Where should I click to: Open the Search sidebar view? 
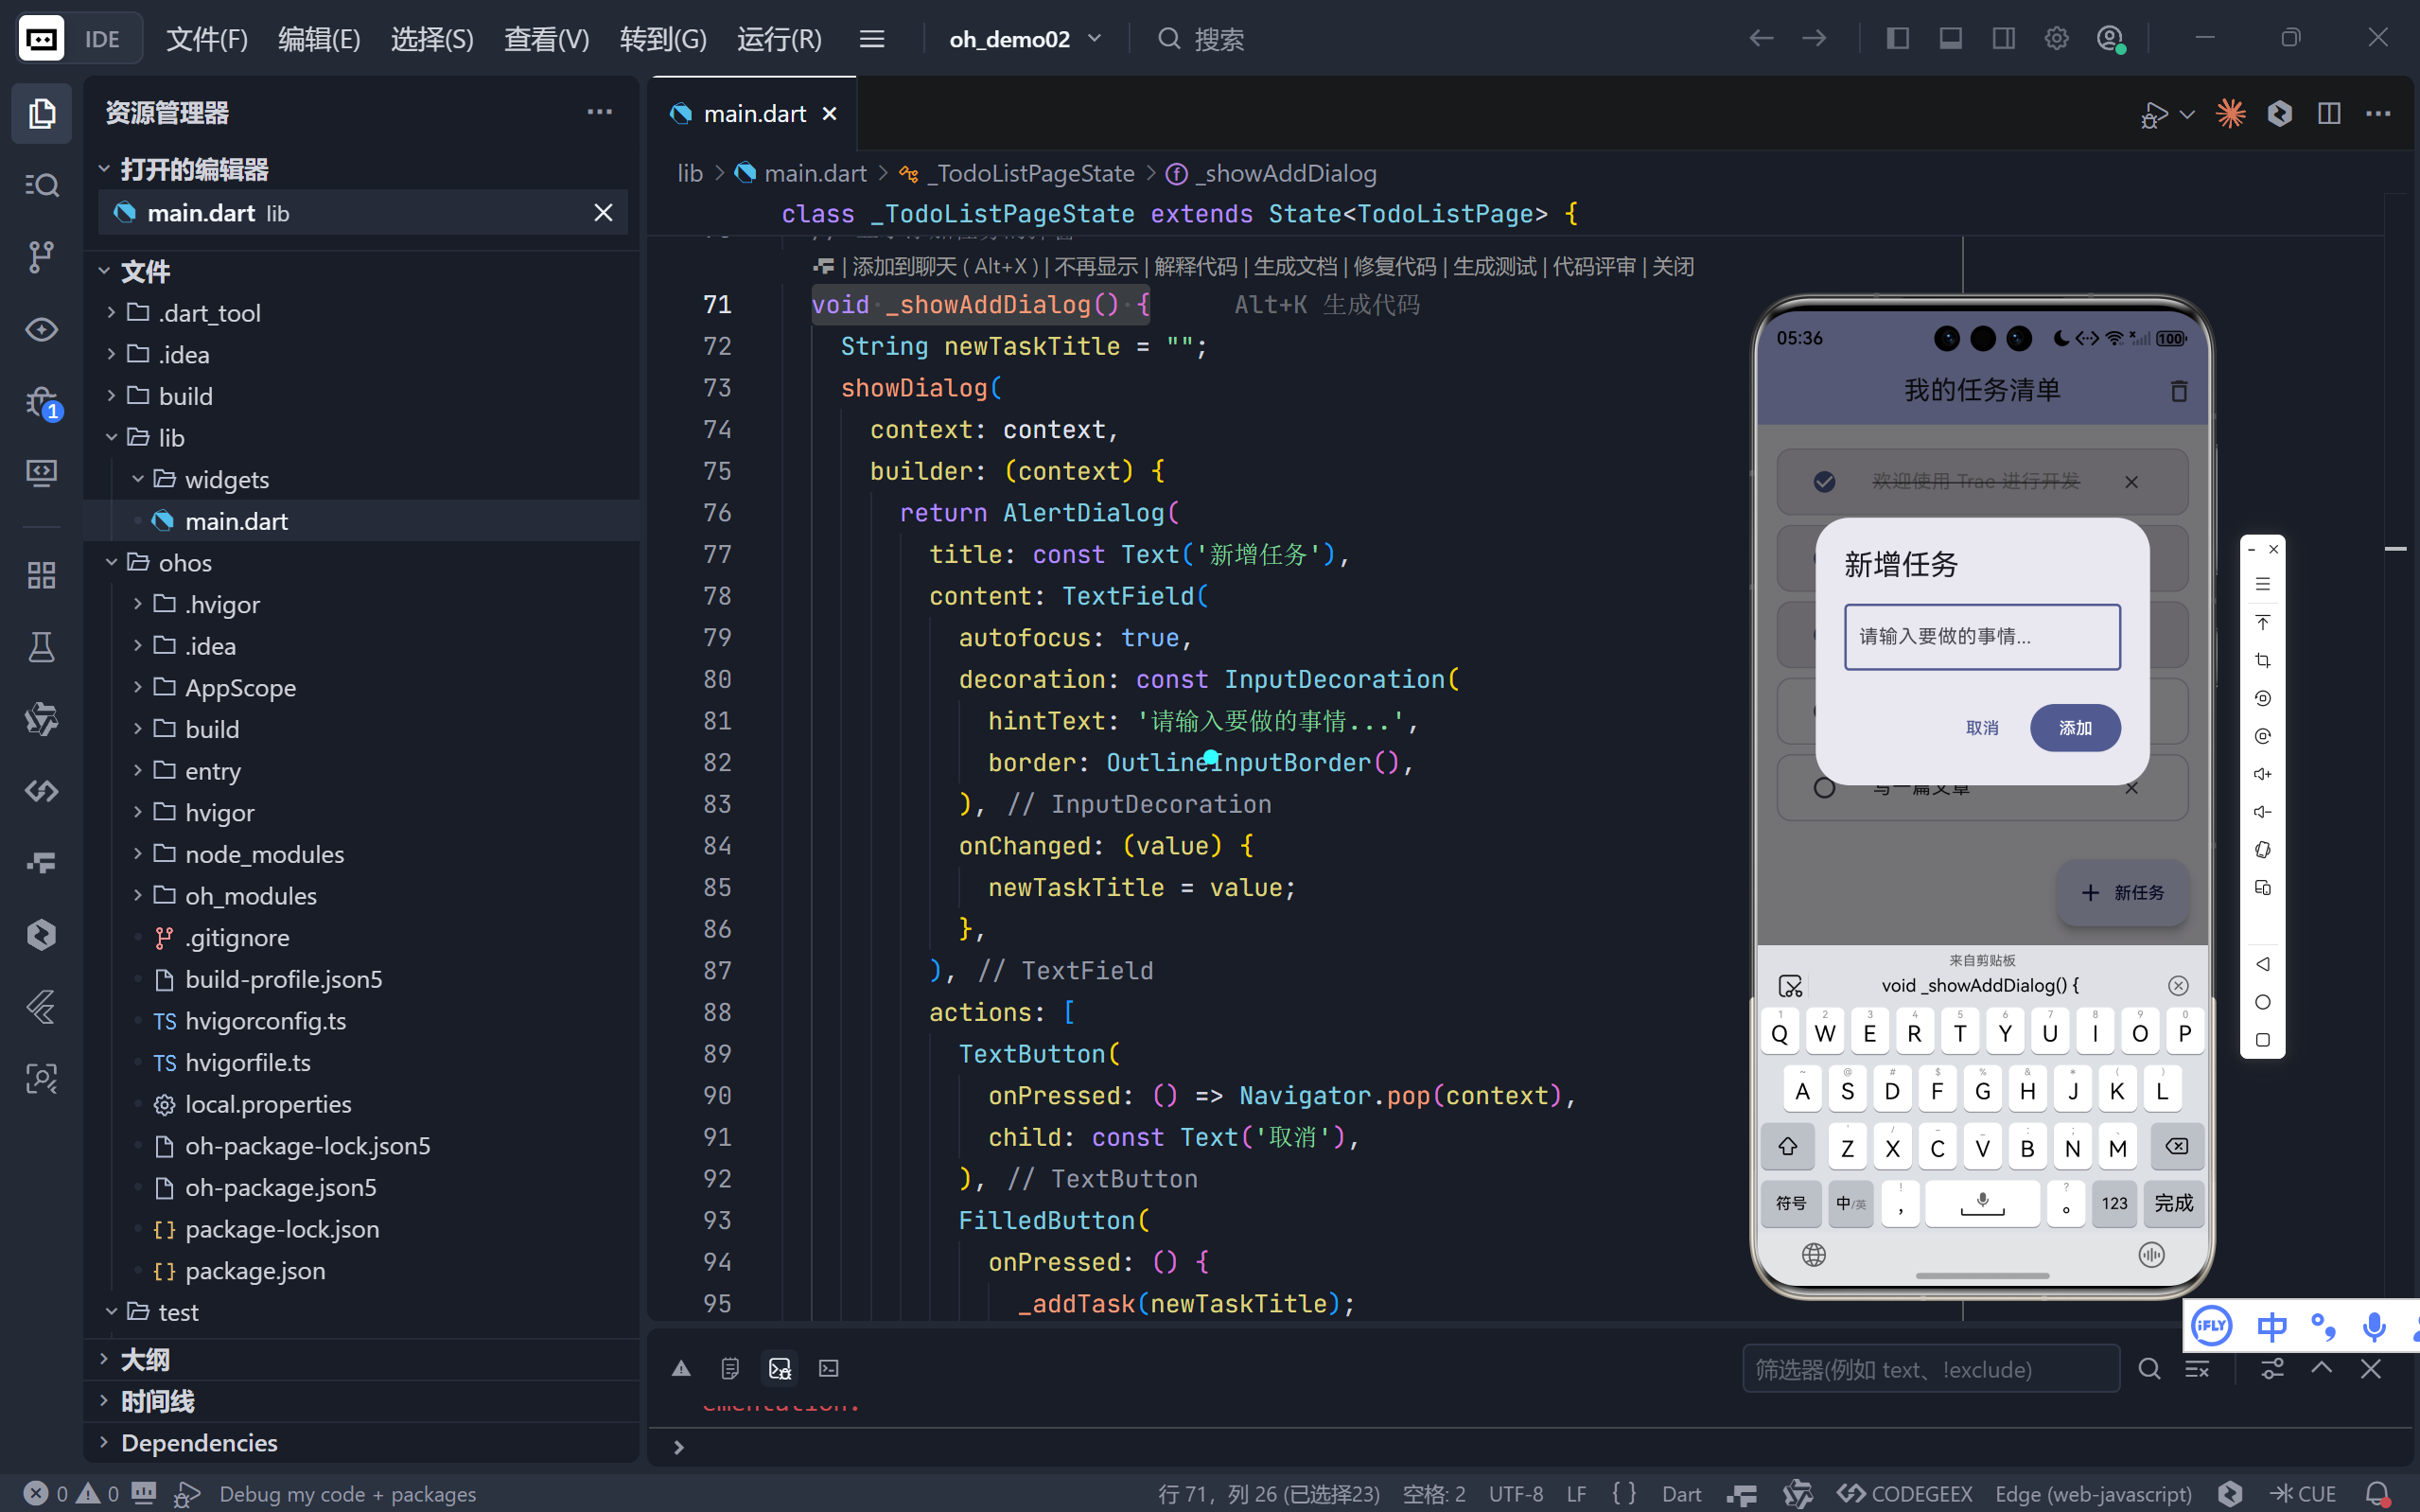click(41, 185)
